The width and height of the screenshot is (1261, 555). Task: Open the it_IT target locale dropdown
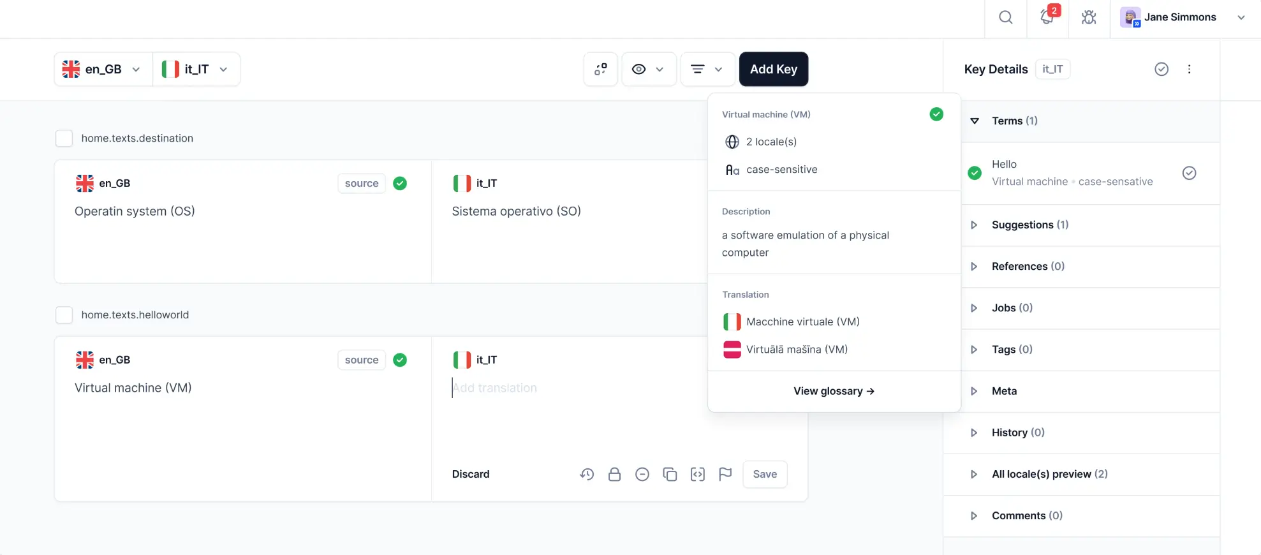click(x=196, y=69)
